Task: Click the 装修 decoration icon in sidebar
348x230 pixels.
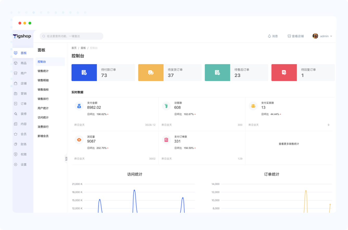Action: (16, 114)
